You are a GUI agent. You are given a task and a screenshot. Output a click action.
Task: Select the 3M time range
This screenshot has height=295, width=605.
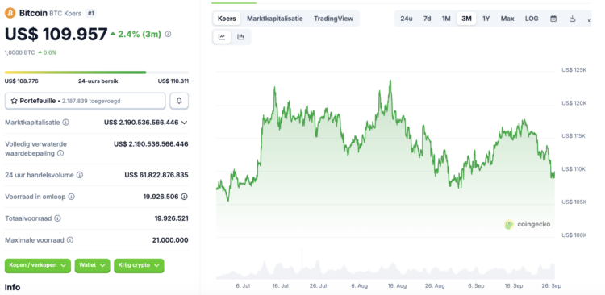pos(466,19)
